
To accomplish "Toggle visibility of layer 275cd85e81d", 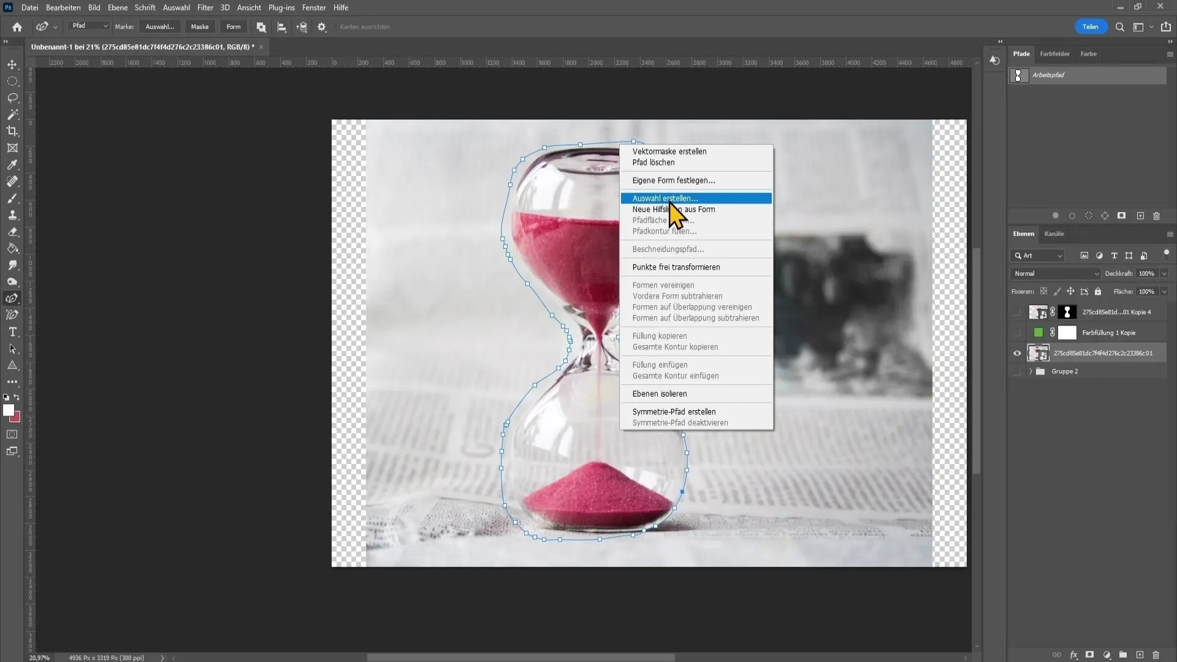I will click(x=1017, y=352).
